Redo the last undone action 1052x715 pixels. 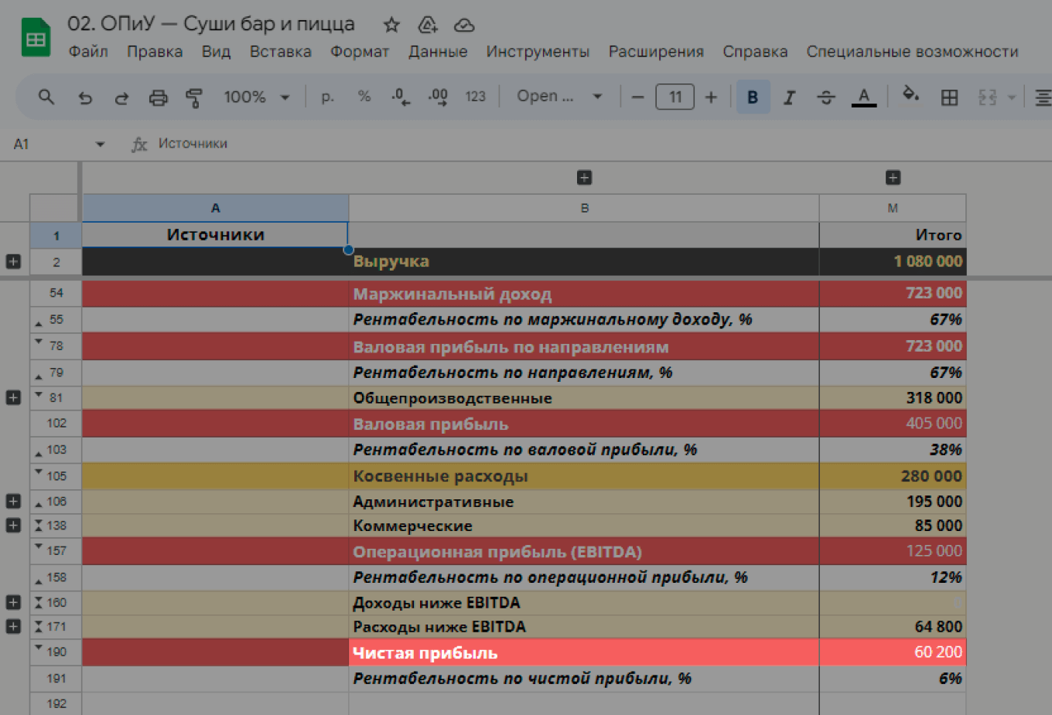pos(121,97)
